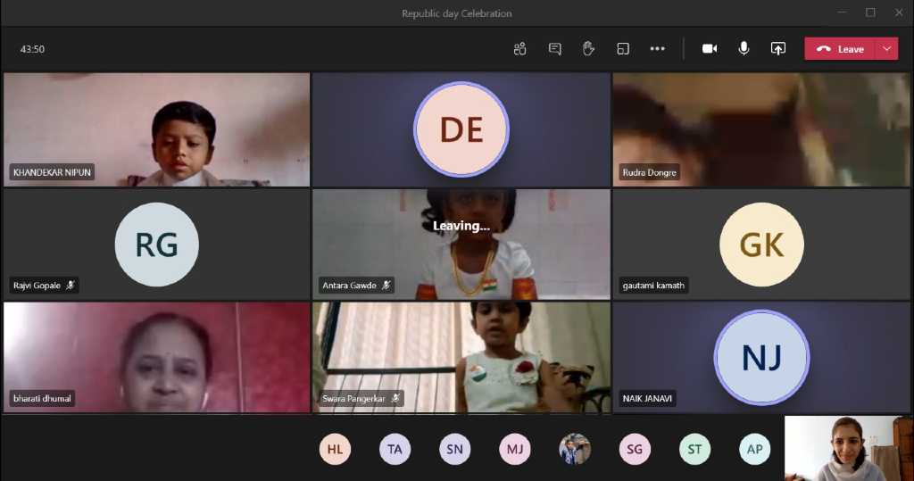This screenshot has width=914, height=481.
Task: Mute the microphone
Action: click(x=744, y=49)
